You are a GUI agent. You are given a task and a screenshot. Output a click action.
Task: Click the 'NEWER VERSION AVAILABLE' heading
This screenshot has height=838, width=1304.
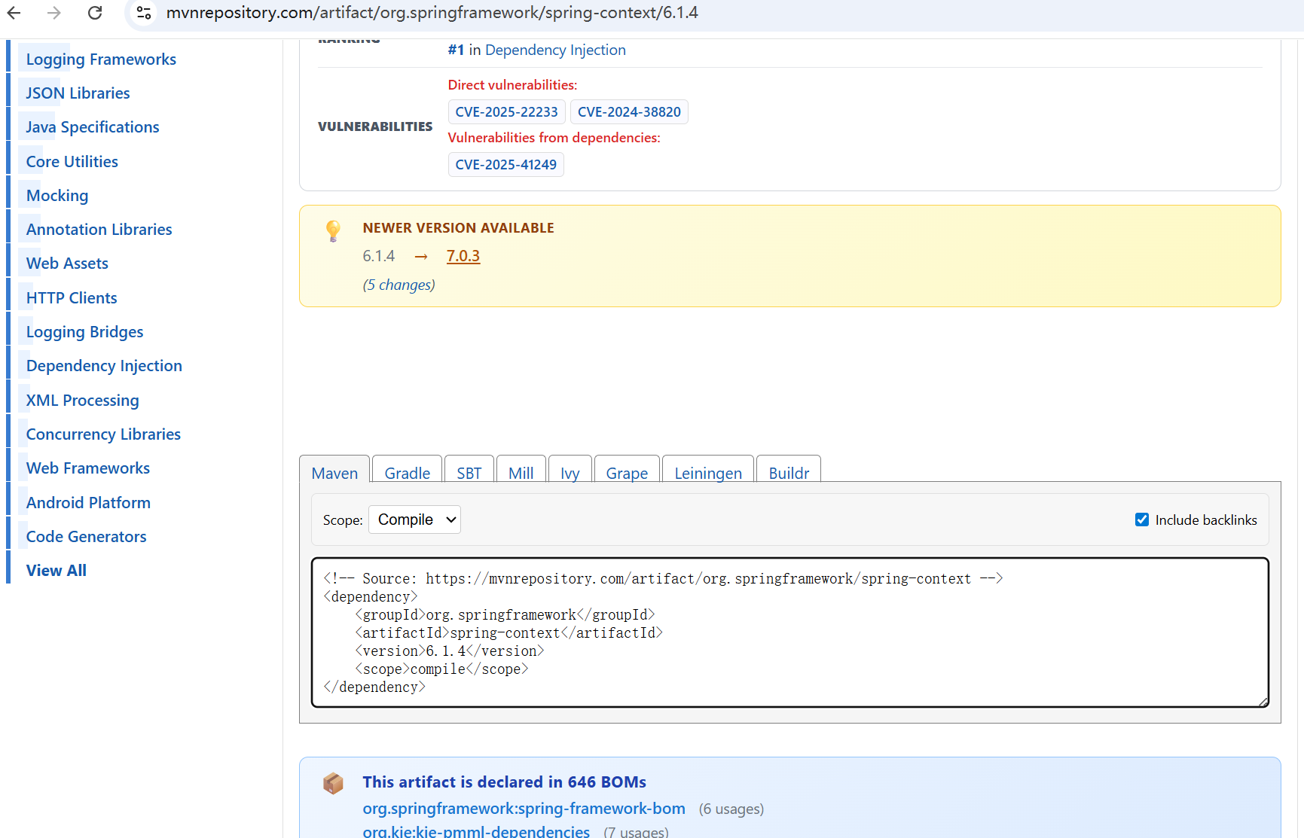click(x=458, y=228)
